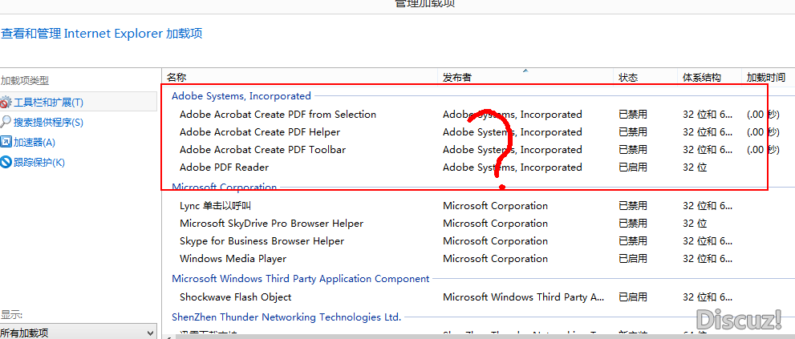795x339 pixels.
Task: Click the 体系结构 column header
Action: tap(701, 78)
